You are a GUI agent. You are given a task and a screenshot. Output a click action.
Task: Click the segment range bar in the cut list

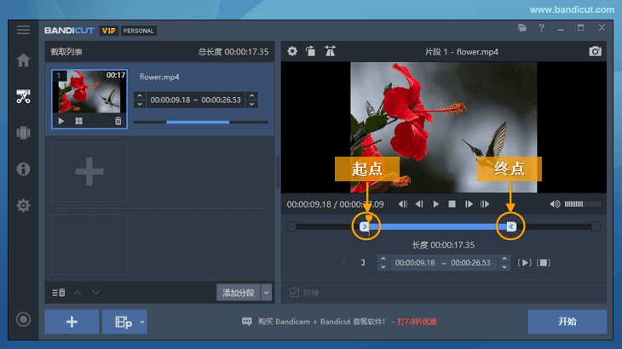tap(201, 122)
